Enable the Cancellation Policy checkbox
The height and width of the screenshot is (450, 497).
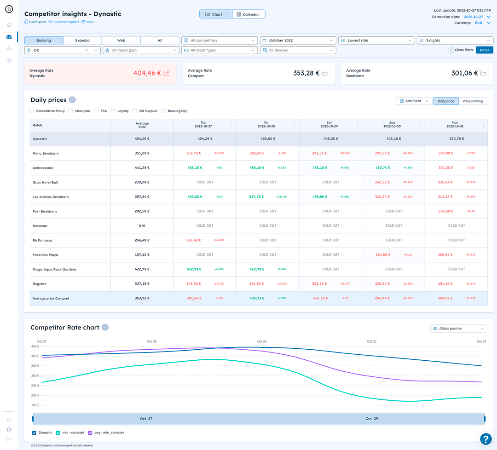(x=32, y=111)
